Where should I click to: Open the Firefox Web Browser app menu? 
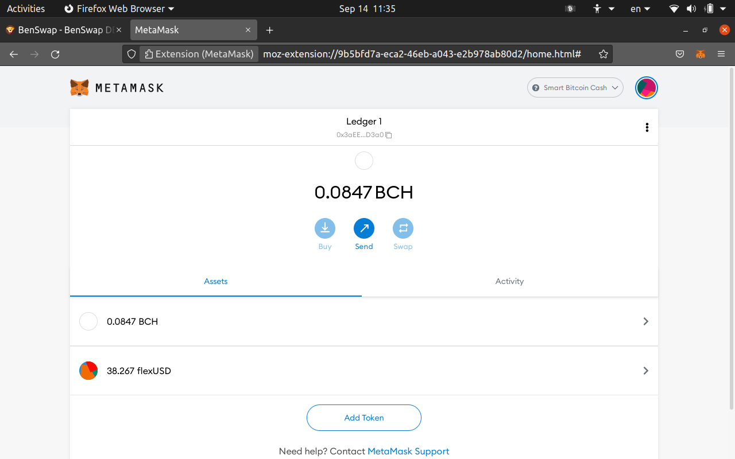[x=119, y=9]
